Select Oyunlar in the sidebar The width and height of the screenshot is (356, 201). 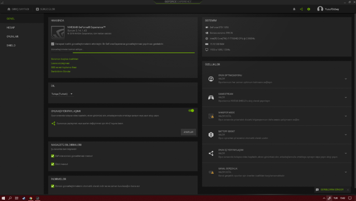click(13, 36)
